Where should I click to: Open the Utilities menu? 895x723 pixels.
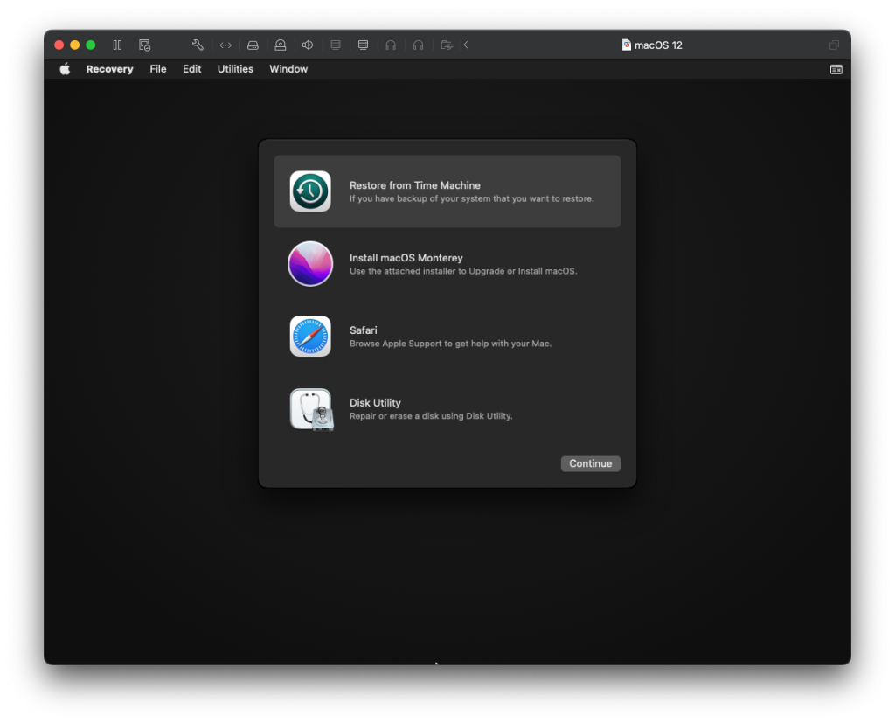[x=235, y=69]
